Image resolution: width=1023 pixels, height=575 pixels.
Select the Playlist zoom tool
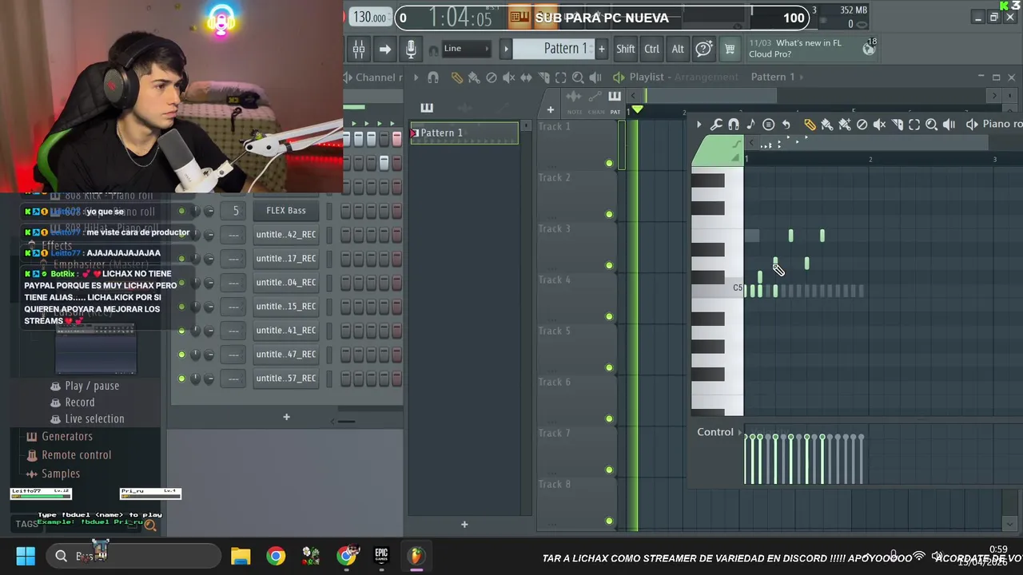[x=578, y=77]
